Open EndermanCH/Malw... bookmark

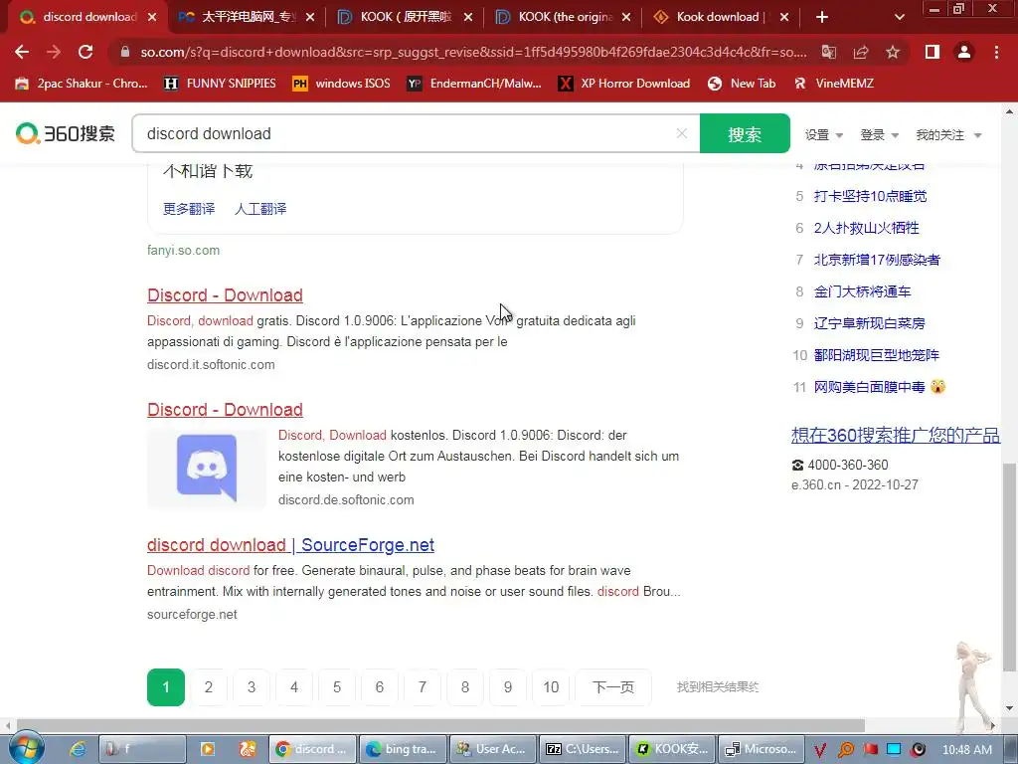coord(474,84)
